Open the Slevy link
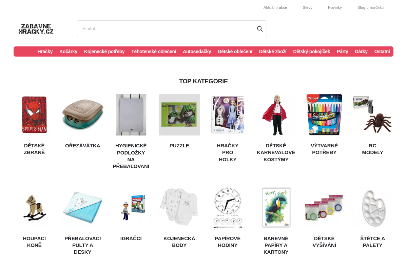The height and width of the screenshot is (271, 407). [308, 7]
